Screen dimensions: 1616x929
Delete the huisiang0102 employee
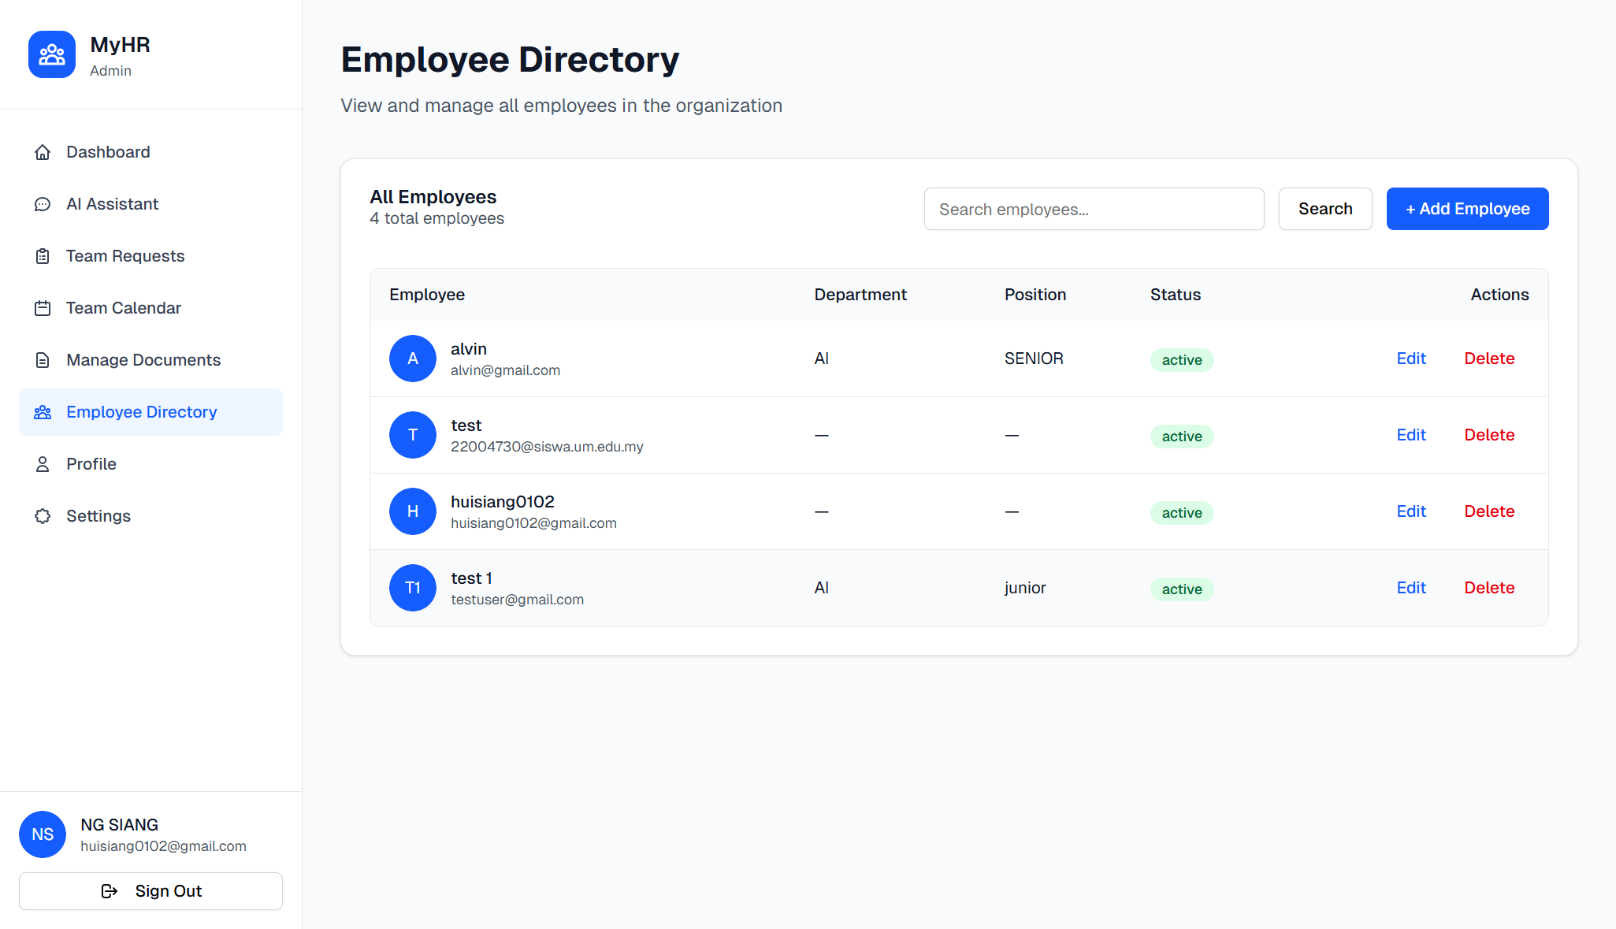click(x=1489, y=511)
